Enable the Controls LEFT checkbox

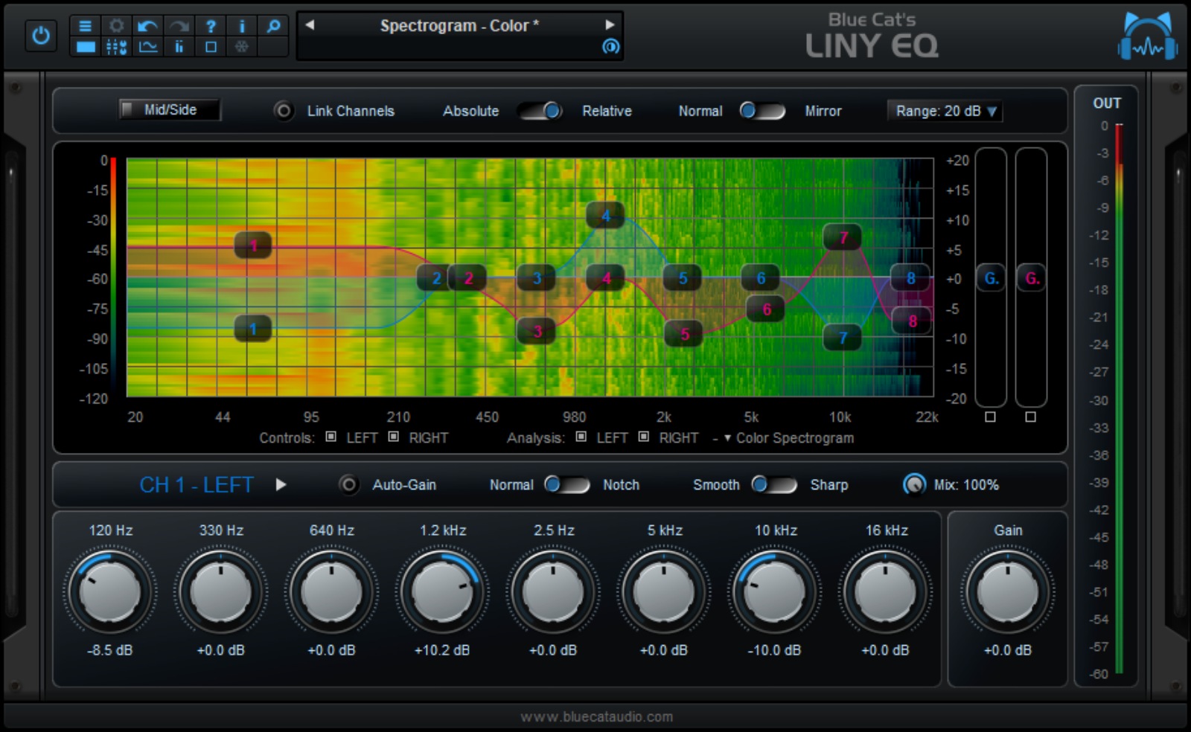coord(333,437)
